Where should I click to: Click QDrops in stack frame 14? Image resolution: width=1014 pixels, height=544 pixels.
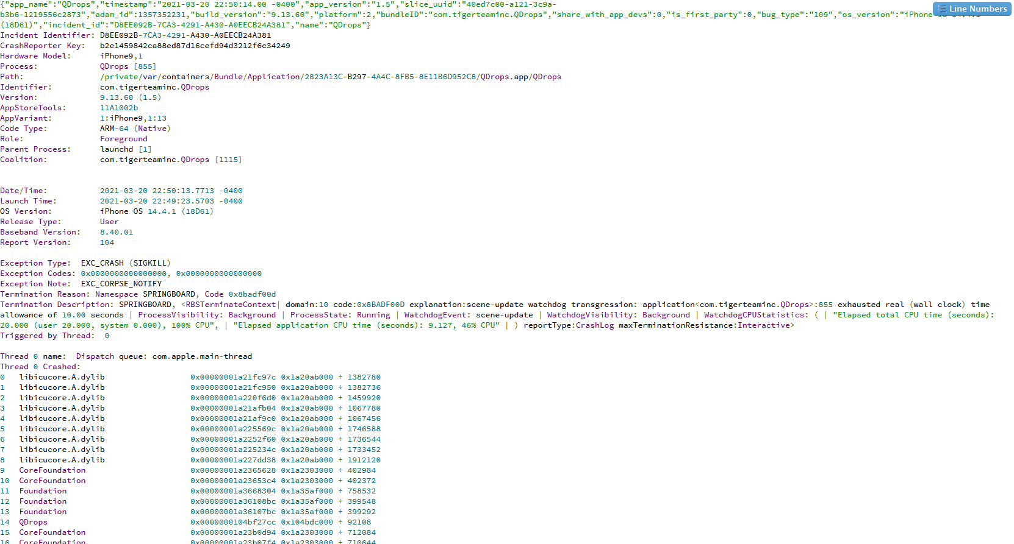33,522
